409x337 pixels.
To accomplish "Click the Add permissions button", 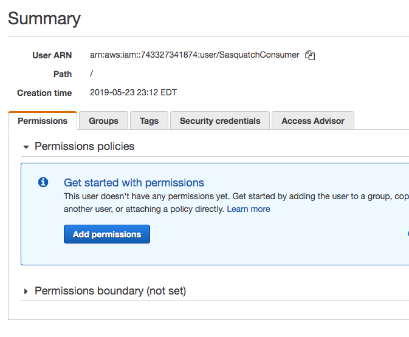I will pyautogui.click(x=107, y=234).
